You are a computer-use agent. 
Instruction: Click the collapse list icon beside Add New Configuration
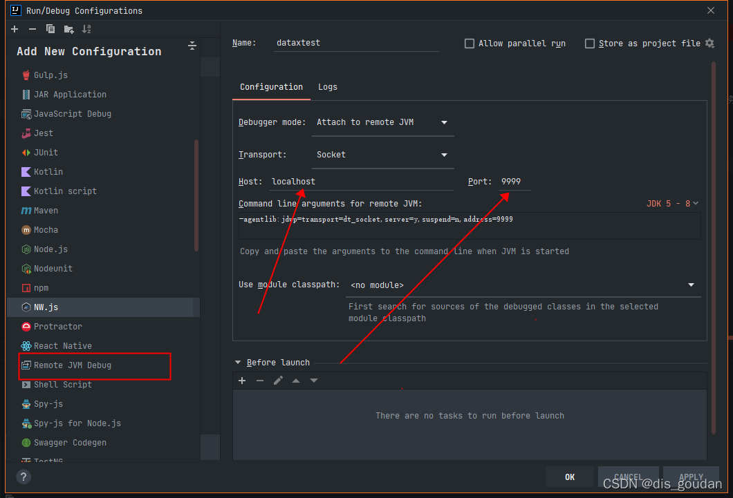tap(192, 46)
